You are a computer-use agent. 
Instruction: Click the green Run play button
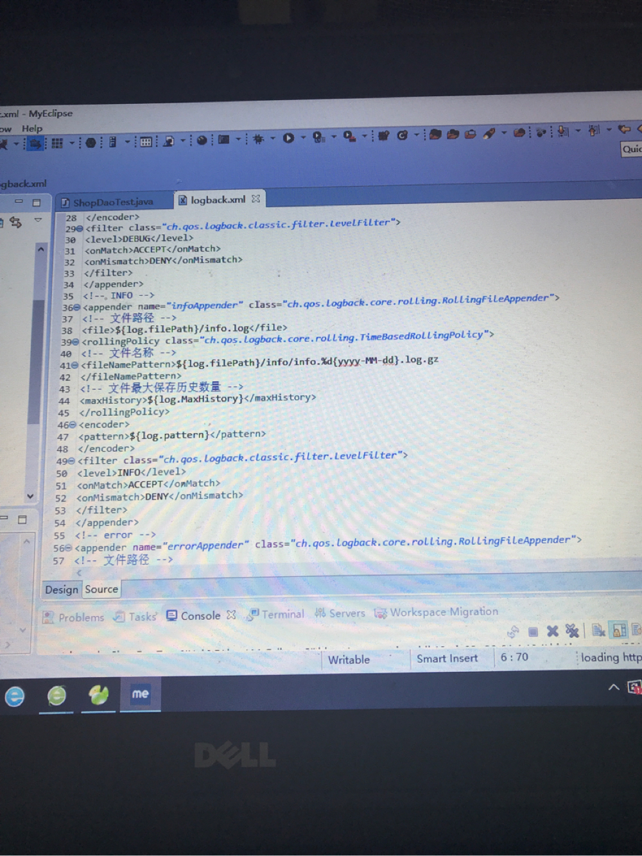point(288,138)
